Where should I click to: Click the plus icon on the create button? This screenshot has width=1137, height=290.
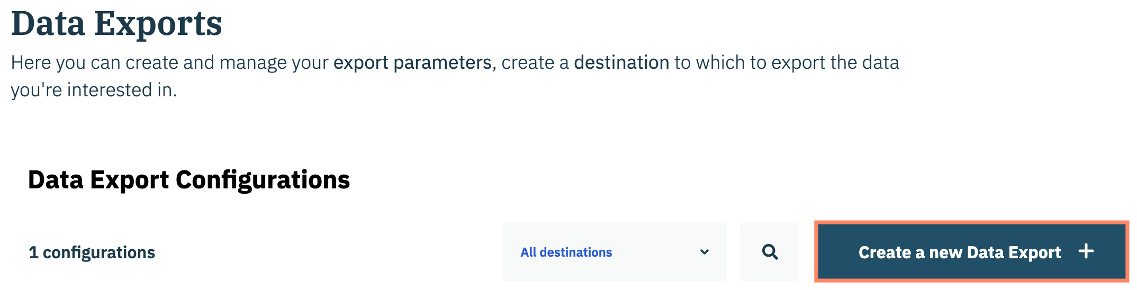point(1086,251)
